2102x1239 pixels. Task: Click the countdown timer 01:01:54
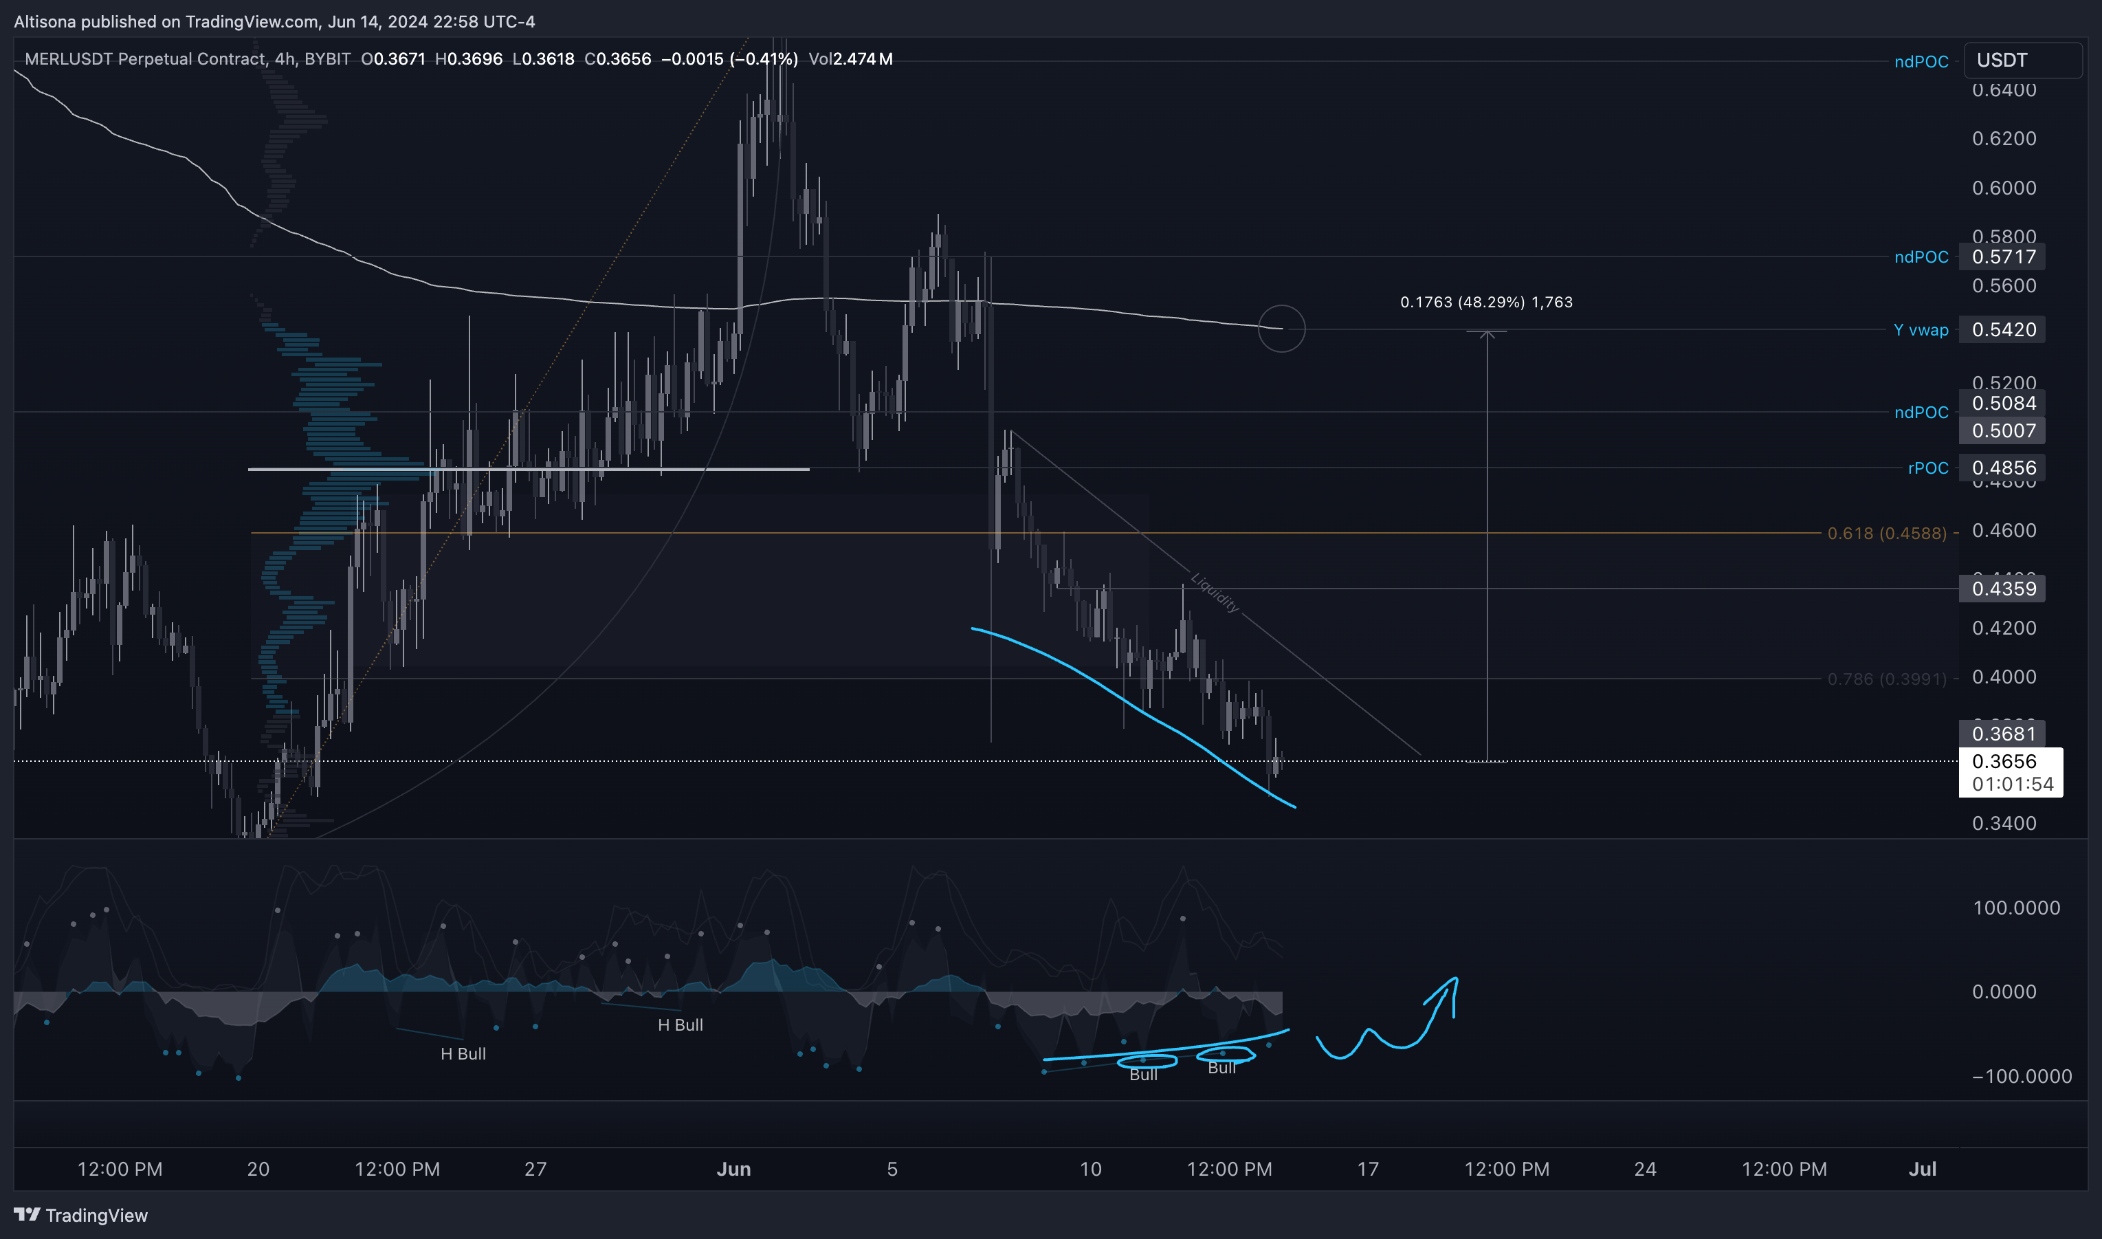tap(2013, 784)
